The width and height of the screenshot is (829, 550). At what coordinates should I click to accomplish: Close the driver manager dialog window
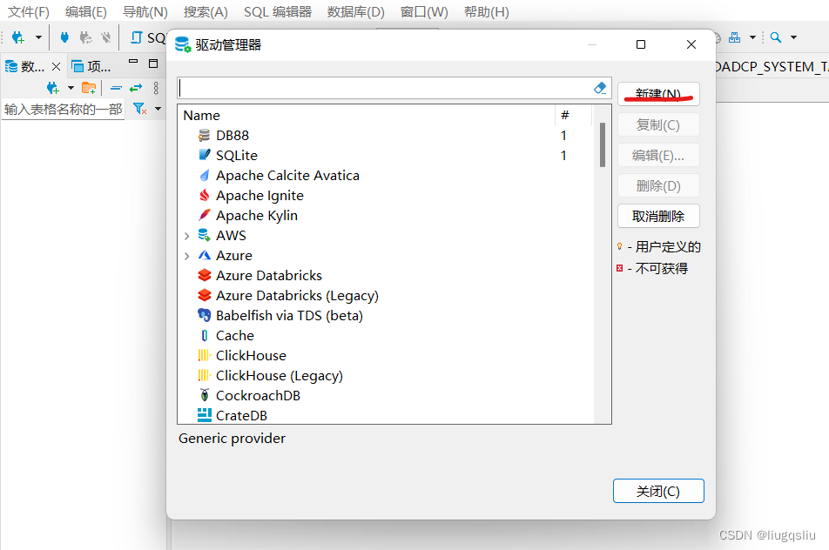click(x=691, y=45)
